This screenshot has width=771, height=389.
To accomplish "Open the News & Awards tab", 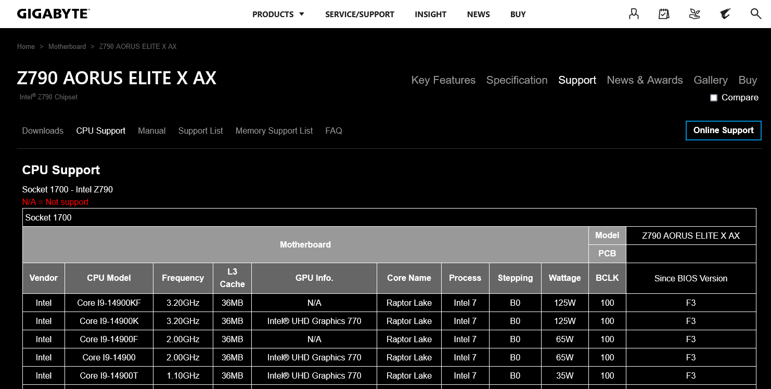I will pos(645,80).
